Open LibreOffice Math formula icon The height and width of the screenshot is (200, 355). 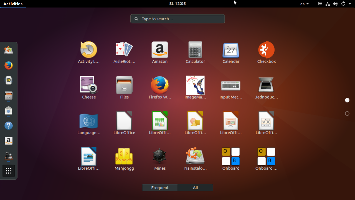pyautogui.click(x=266, y=124)
